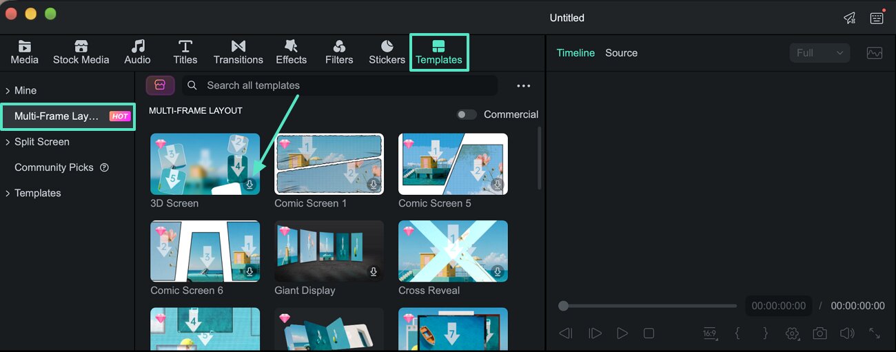The height and width of the screenshot is (352, 896).
Task: Set mark out with right brace
Action: (x=765, y=333)
